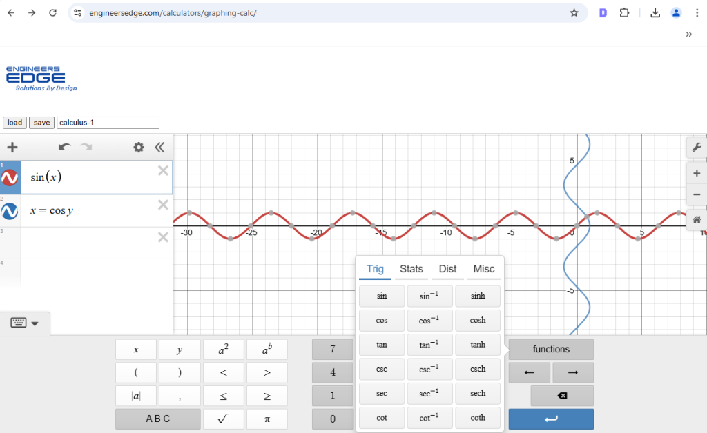
Task: Hide the x = cos y curve
Action: pos(10,212)
